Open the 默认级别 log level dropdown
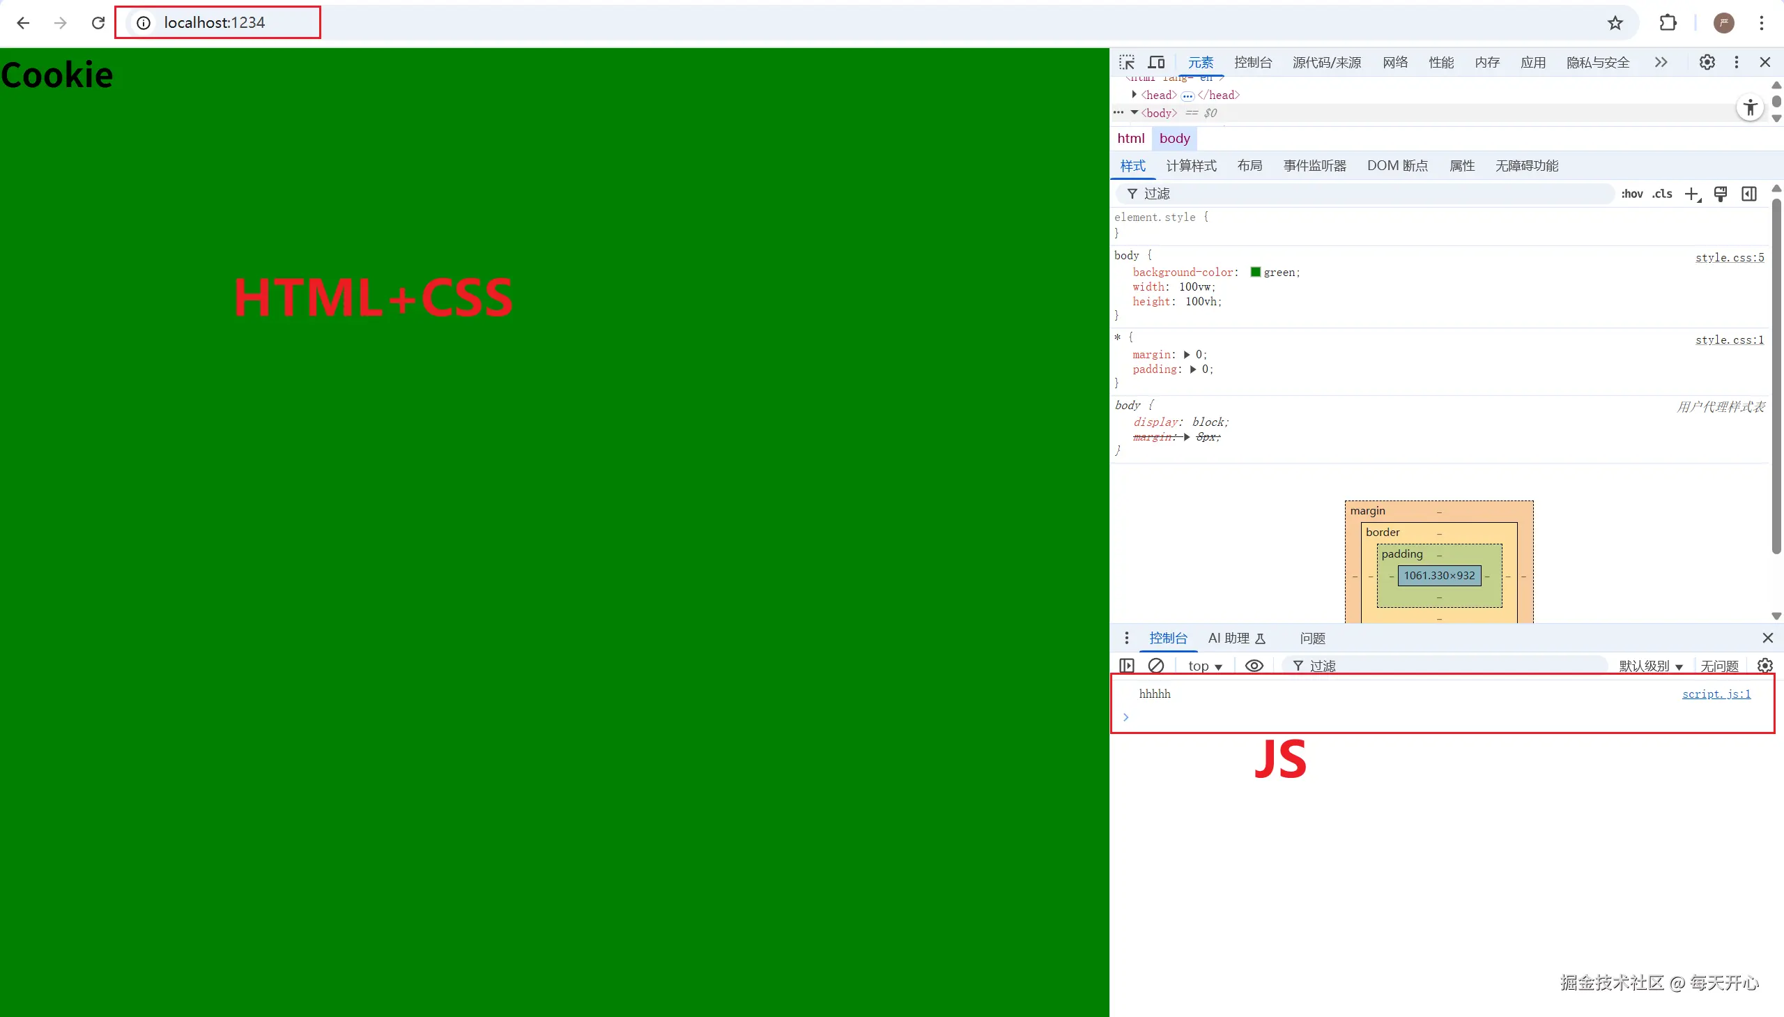 pos(1651,666)
